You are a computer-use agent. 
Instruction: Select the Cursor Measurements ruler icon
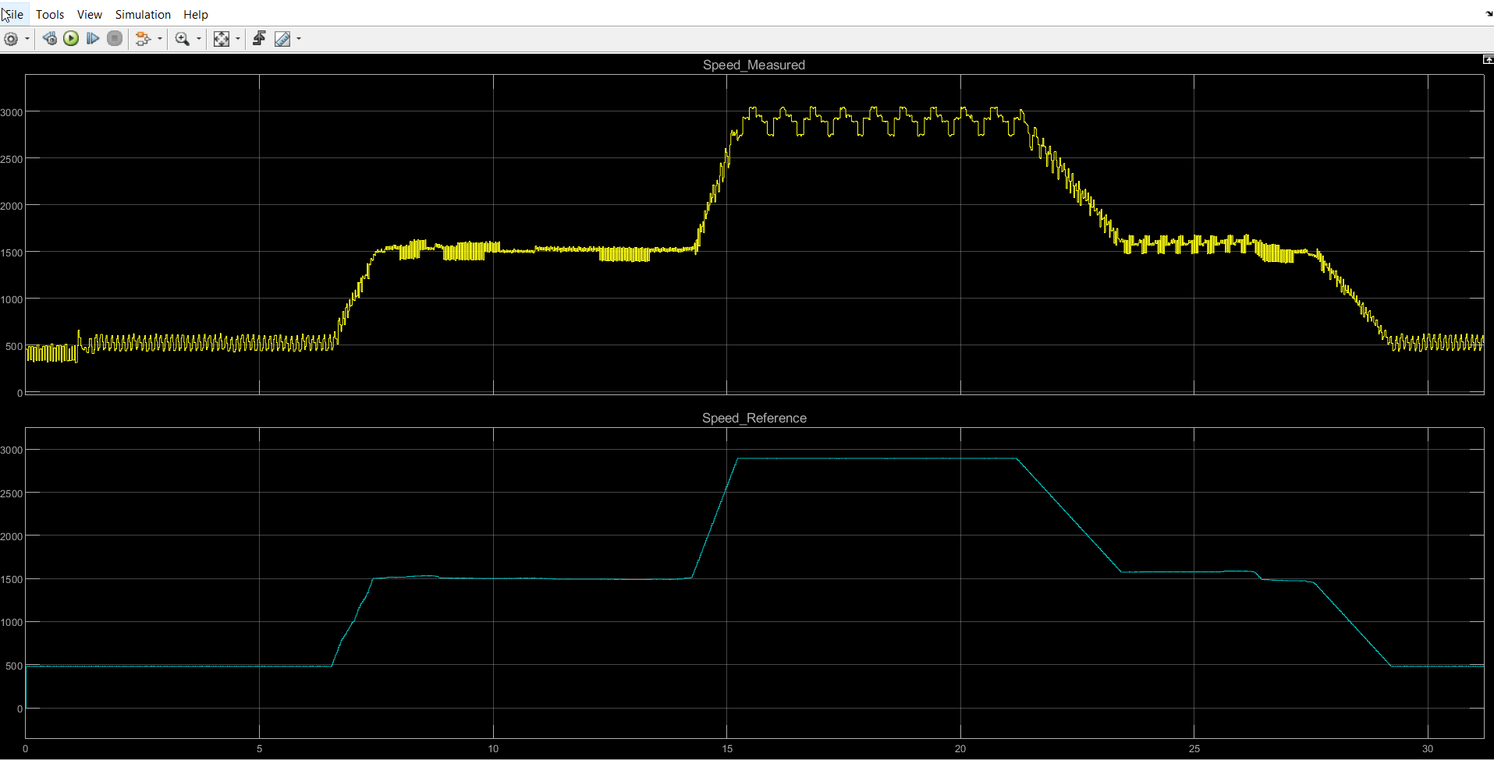coord(283,38)
